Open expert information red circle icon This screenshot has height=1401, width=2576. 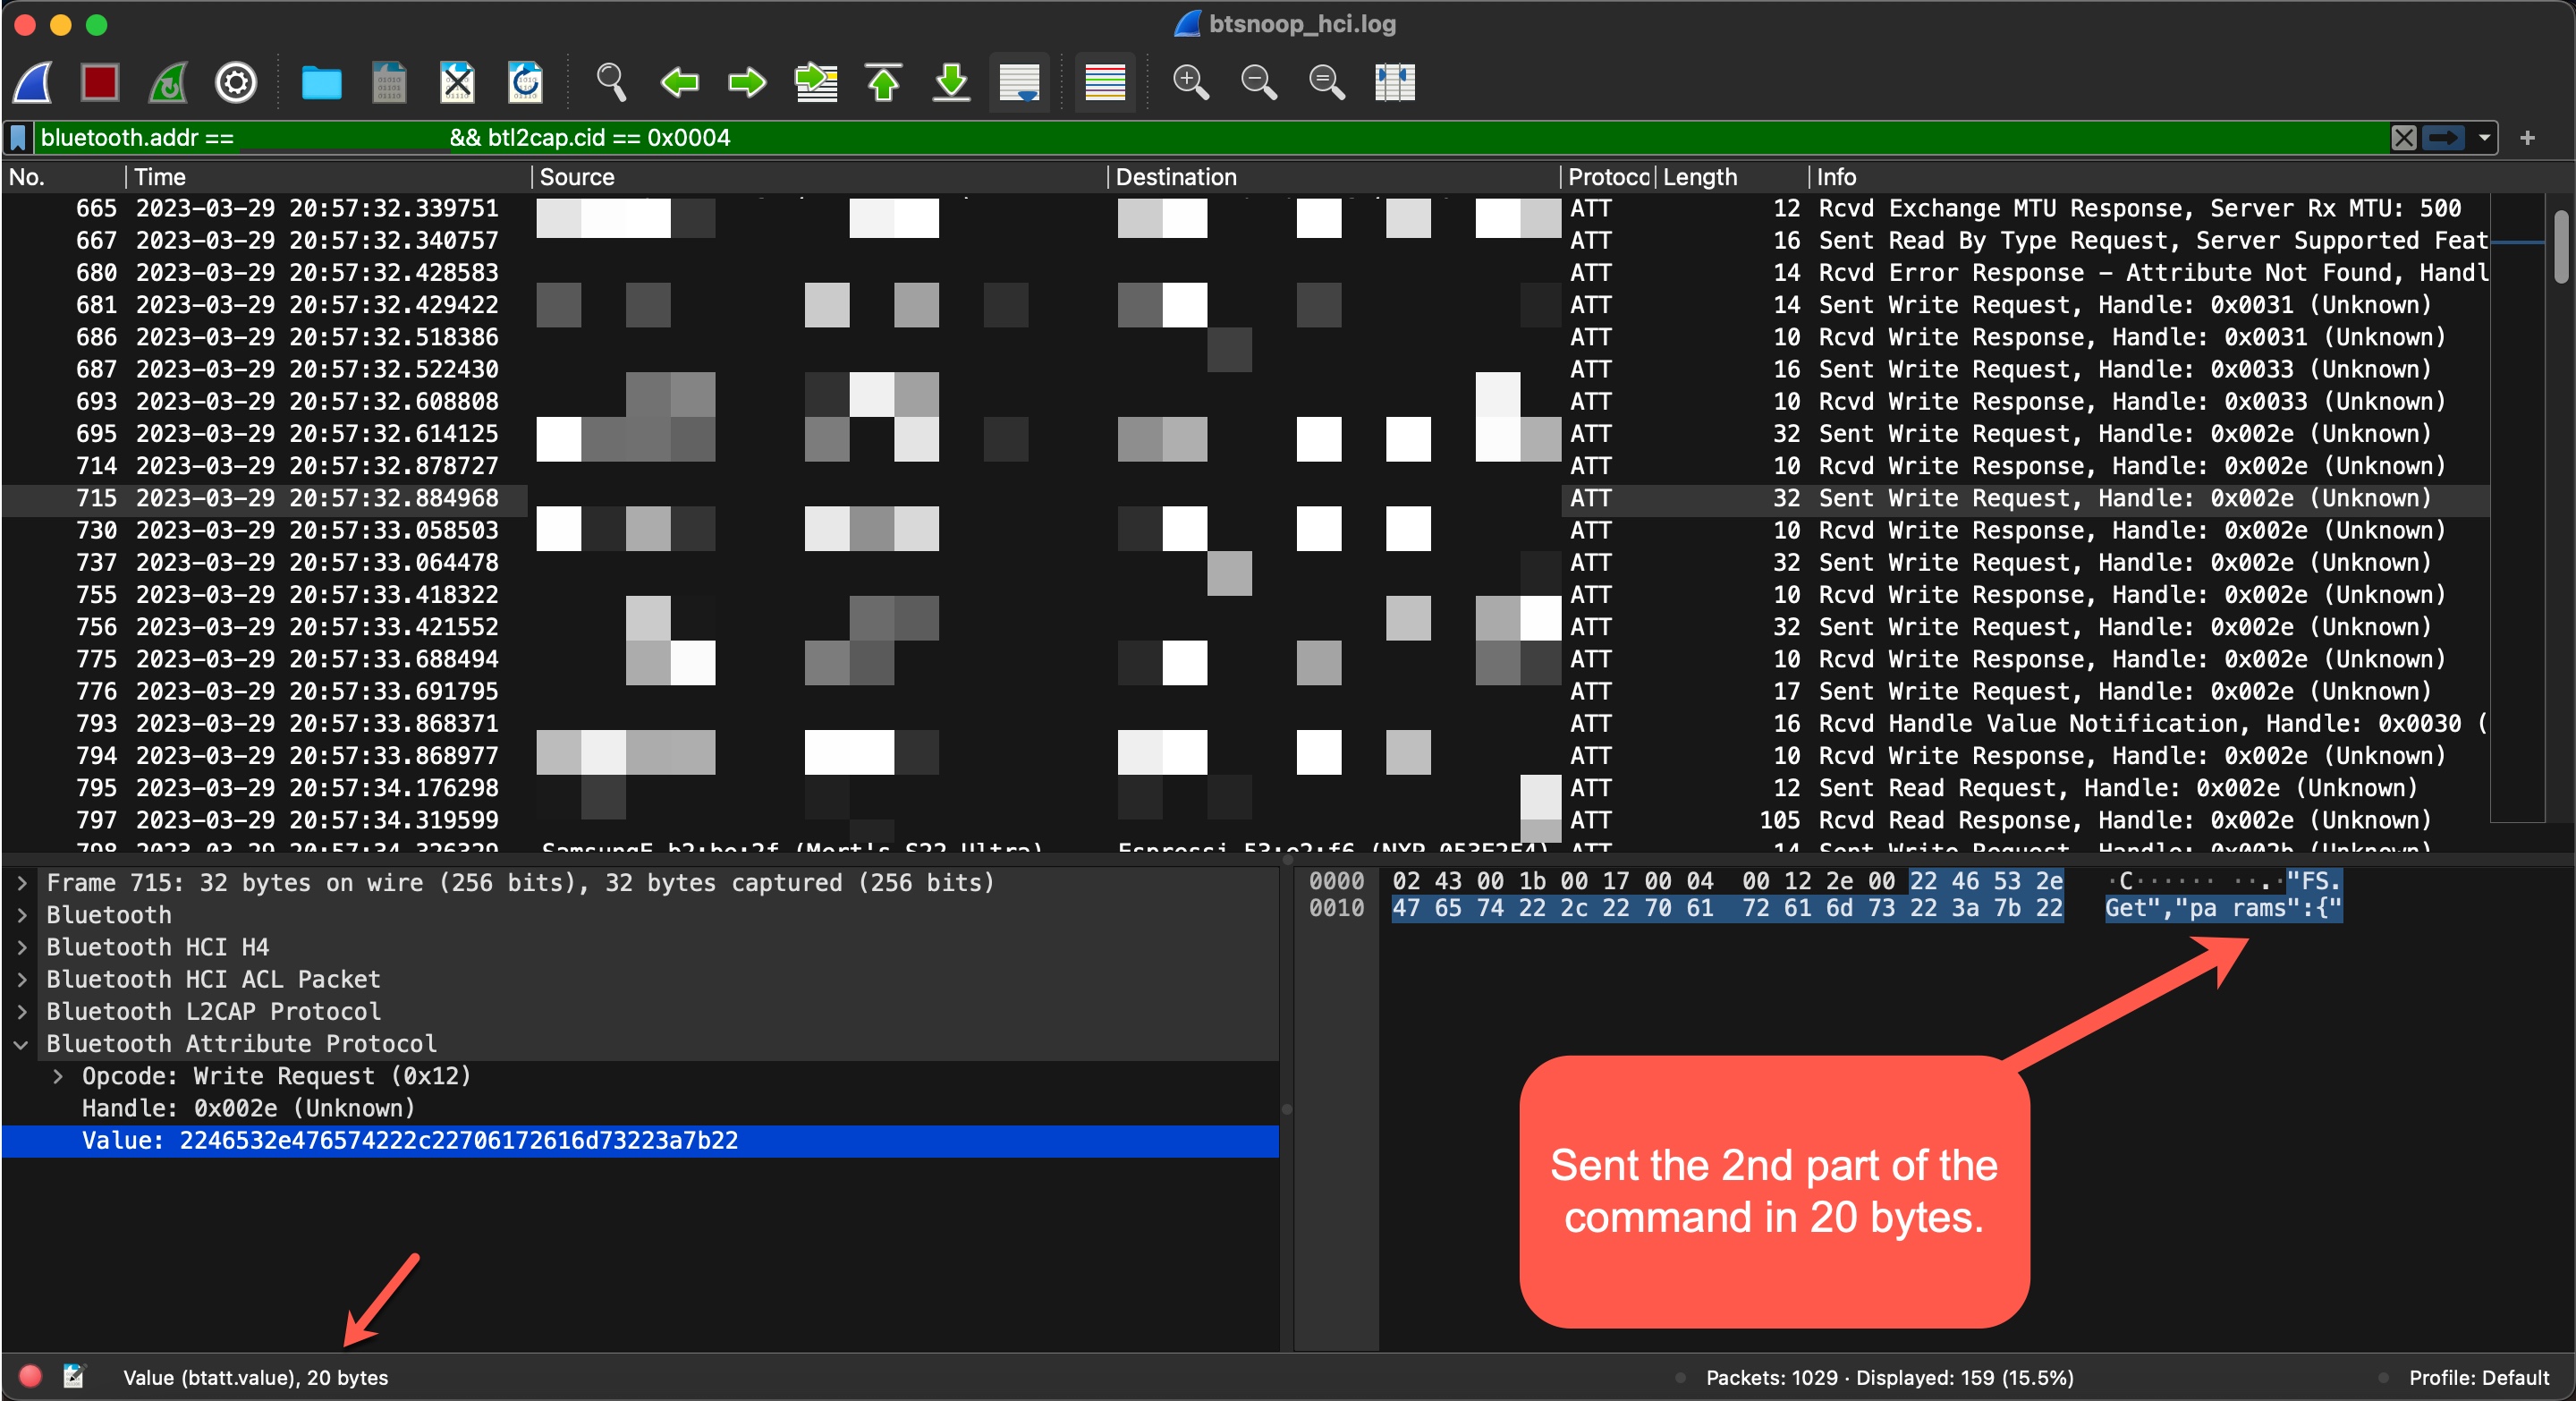[30, 1377]
